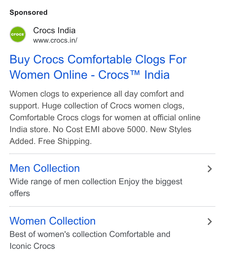225x266 pixels.
Task: Click the green Crocs logo icon
Action: [x=18, y=34]
